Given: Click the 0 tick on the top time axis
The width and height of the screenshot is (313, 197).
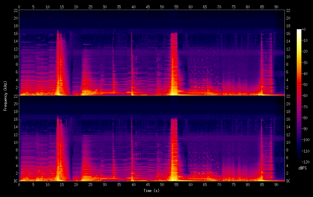Looking at the screenshot, I should tap(19, 7).
